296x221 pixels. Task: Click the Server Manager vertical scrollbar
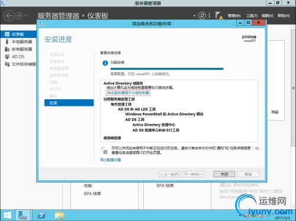(x=293, y=89)
